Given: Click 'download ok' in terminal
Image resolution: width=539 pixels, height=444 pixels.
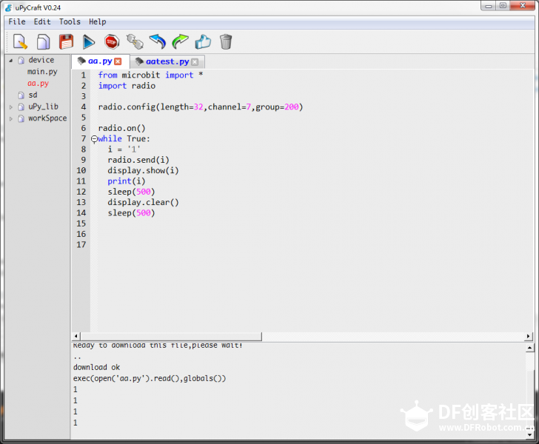Looking at the screenshot, I should (x=96, y=367).
